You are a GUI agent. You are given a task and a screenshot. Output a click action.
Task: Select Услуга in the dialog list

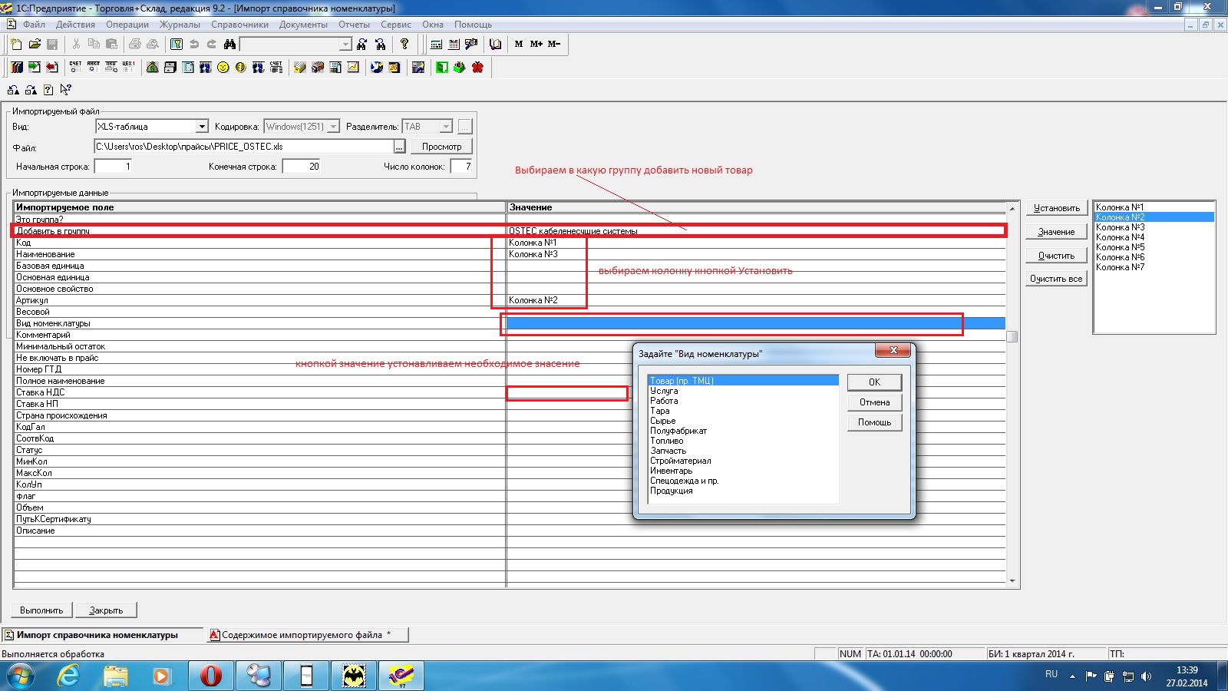point(665,391)
